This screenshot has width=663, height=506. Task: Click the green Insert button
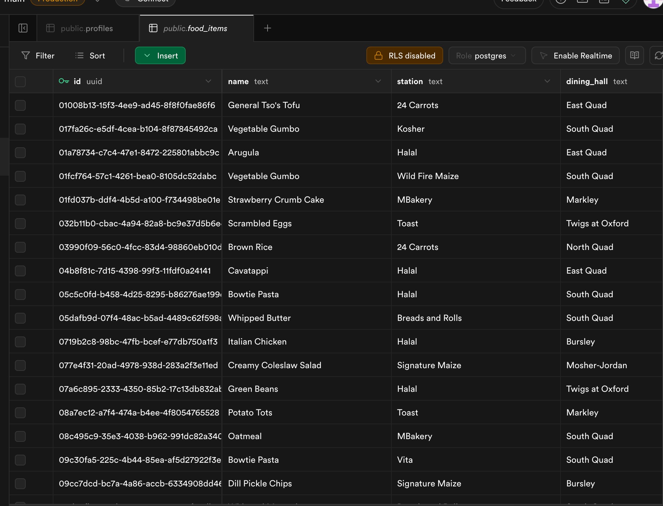(160, 55)
